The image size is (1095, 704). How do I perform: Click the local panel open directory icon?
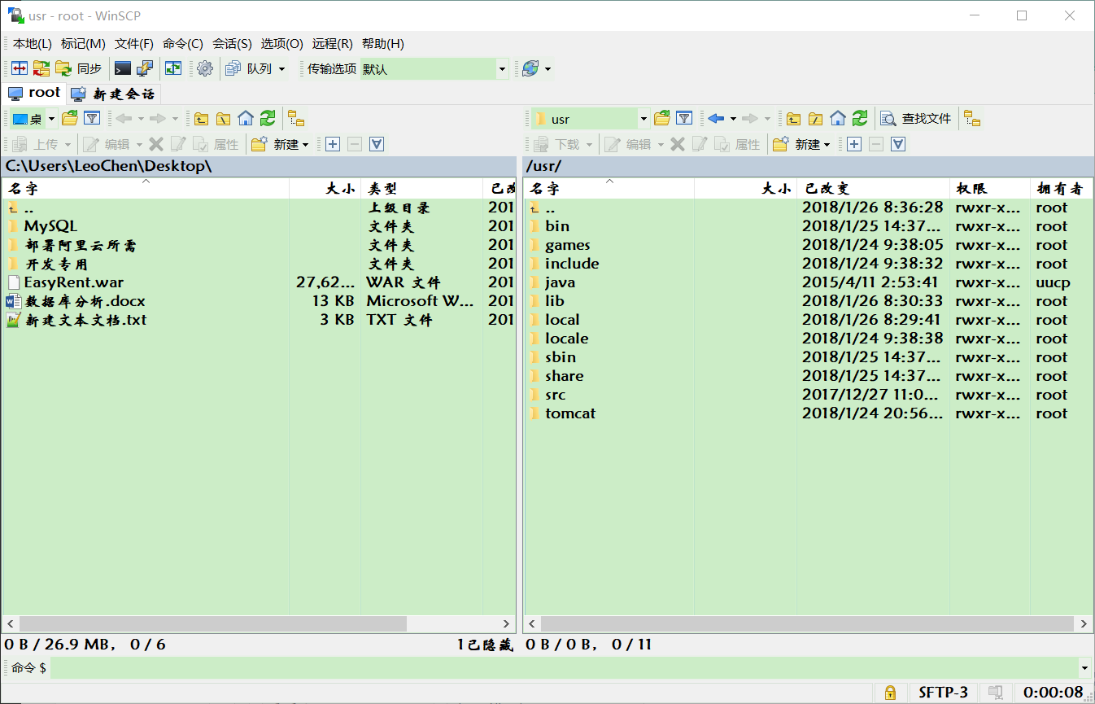click(x=70, y=119)
